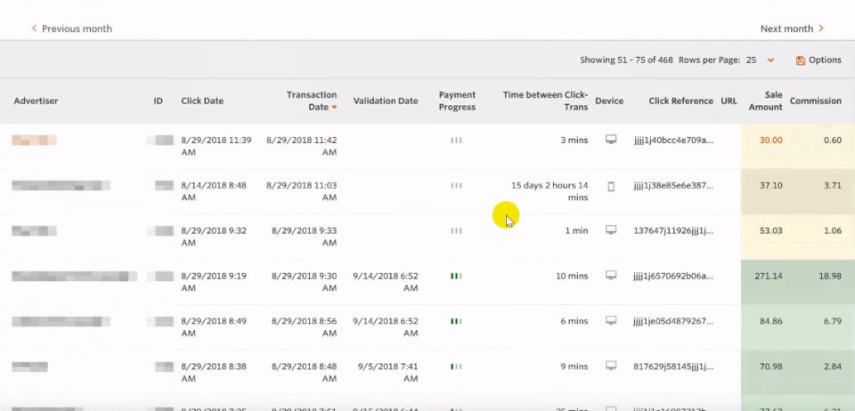855x411 pixels.
Task: Sort by Payment Progress column
Action: coord(457,101)
